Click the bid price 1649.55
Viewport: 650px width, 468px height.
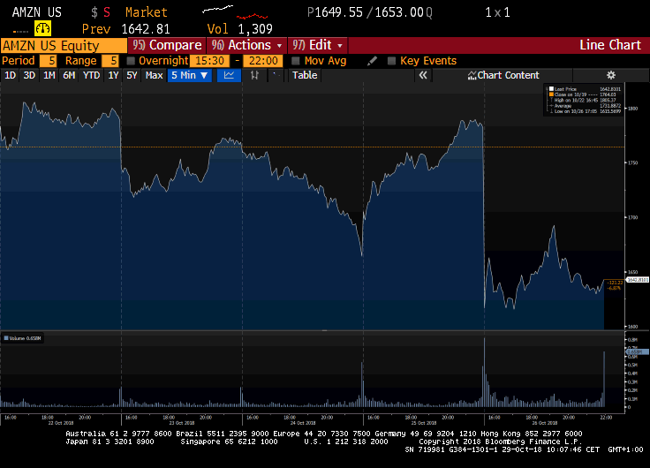(x=338, y=12)
